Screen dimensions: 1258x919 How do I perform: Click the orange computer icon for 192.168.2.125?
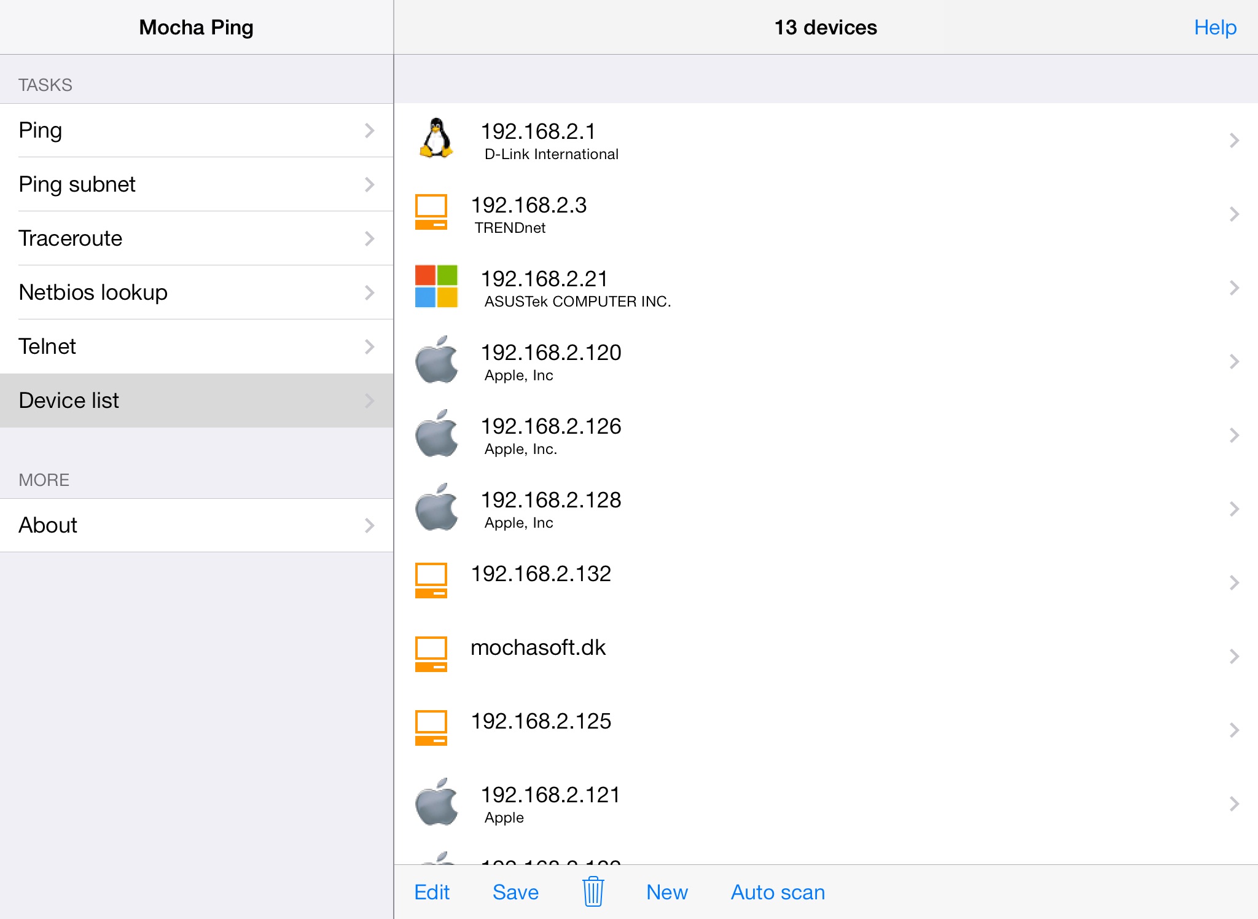431,728
